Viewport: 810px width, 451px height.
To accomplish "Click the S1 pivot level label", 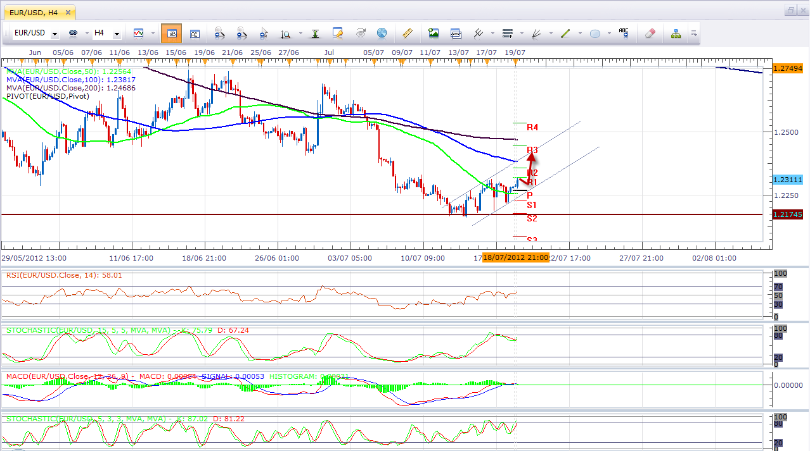I will click(532, 205).
